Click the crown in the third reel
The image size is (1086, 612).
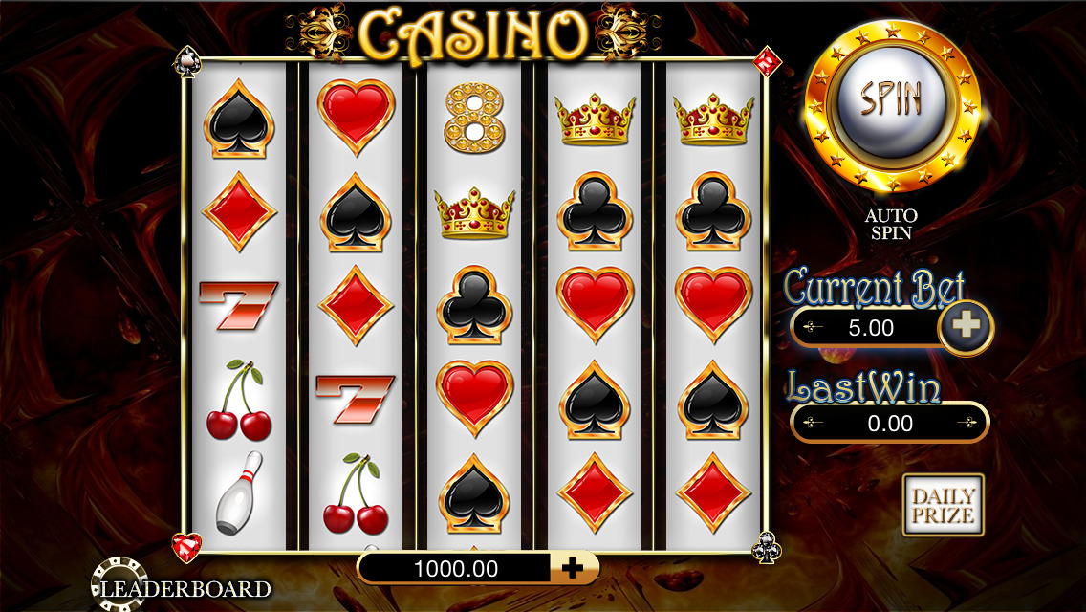(474, 213)
